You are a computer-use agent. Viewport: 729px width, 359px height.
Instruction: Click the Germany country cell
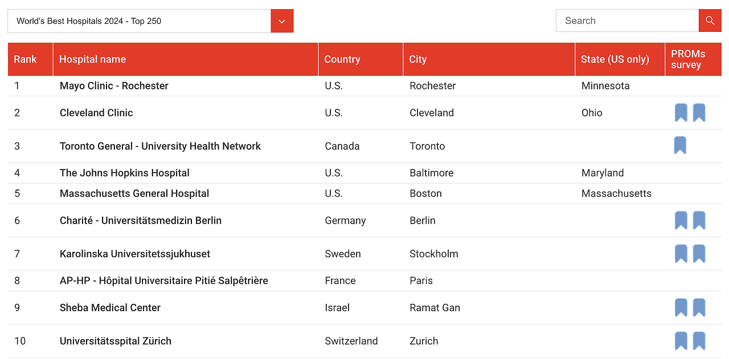(345, 221)
